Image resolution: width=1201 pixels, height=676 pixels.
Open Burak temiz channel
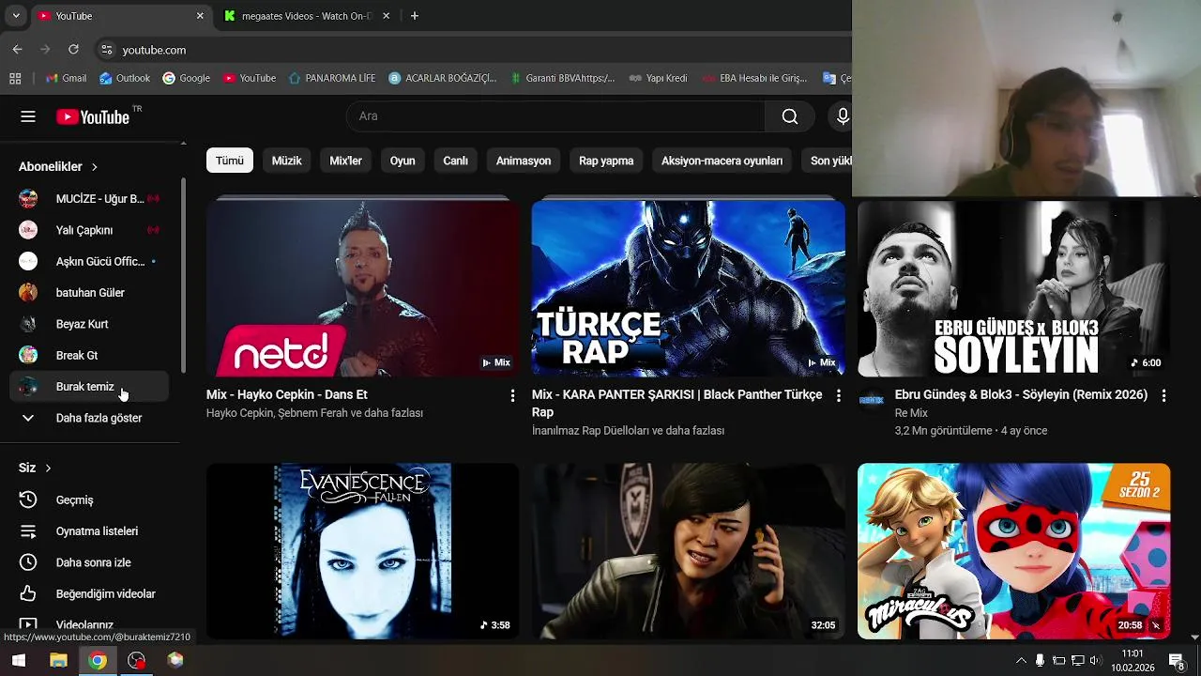click(x=89, y=387)
